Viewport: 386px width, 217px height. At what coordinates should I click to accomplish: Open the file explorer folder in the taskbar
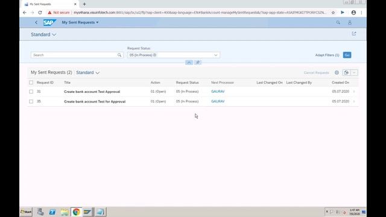point(65,212)
